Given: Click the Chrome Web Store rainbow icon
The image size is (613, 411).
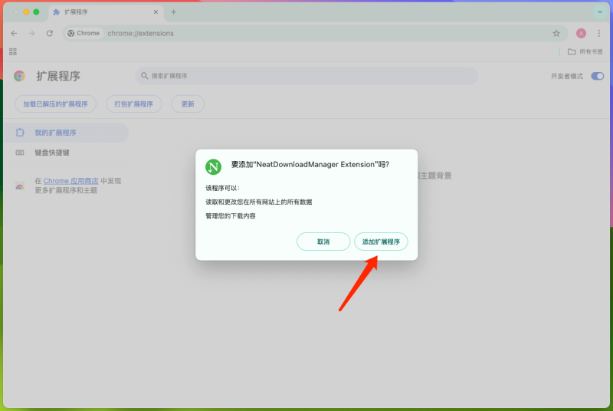Looking at the screenshot, I should point(20,186).
